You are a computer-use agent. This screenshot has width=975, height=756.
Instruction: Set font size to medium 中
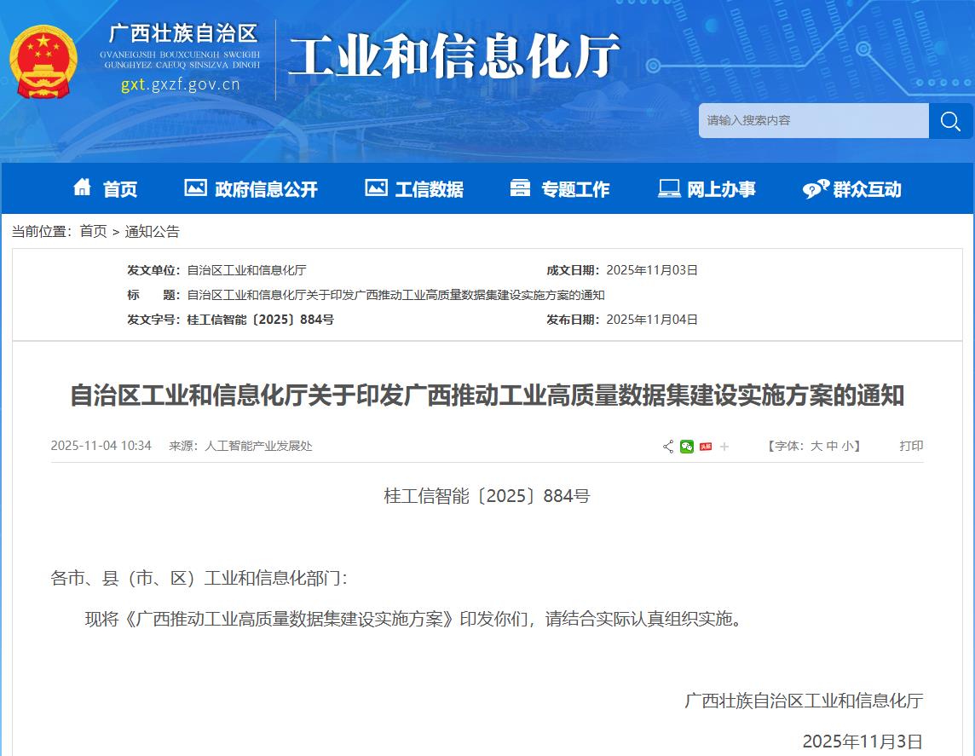[x=832, y=446]
